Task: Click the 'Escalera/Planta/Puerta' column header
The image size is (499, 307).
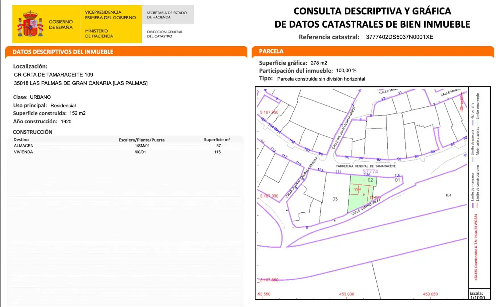Action: coord(142,140)
